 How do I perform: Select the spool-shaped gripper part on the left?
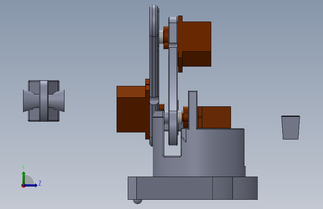44,101
